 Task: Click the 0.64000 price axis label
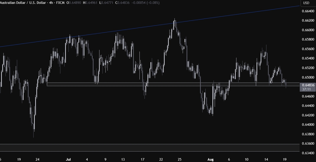308,125
